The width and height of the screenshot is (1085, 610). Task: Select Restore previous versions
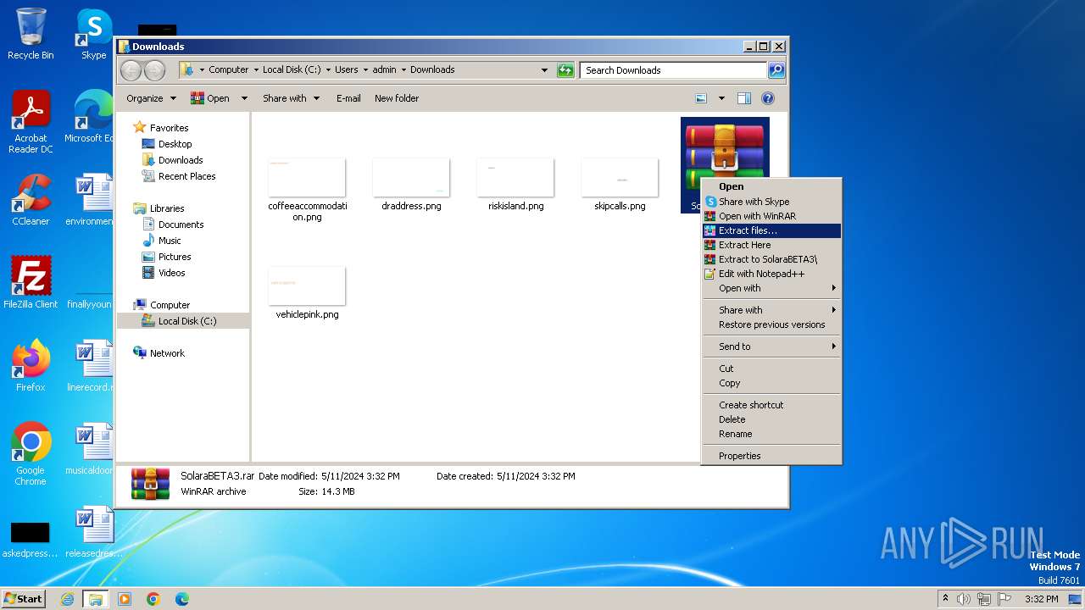pos(771,324)
